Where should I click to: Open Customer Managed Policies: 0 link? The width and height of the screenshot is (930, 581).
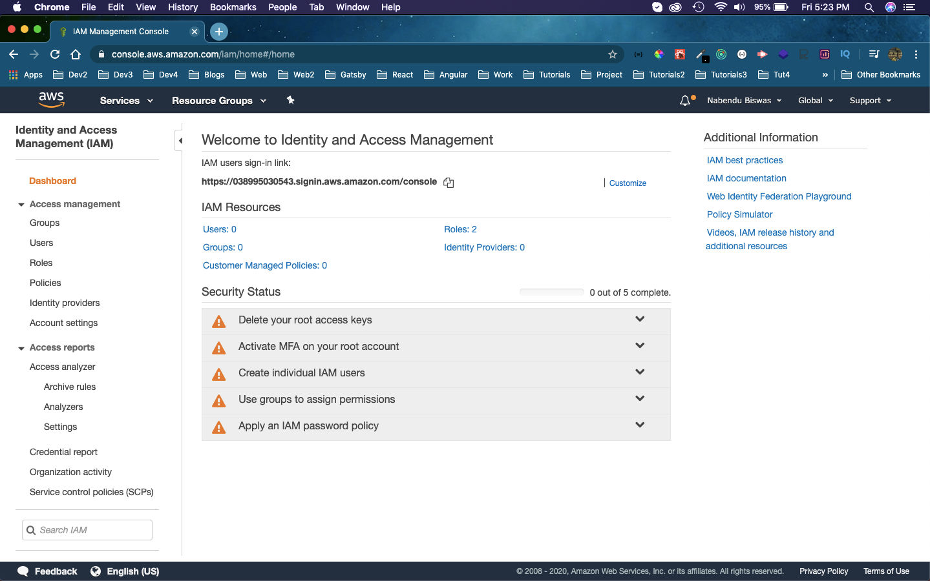[x=265, y=265]
